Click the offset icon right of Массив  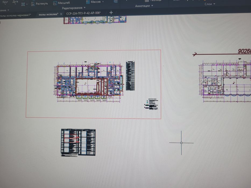pyautogui.click(x=116, y=1)
